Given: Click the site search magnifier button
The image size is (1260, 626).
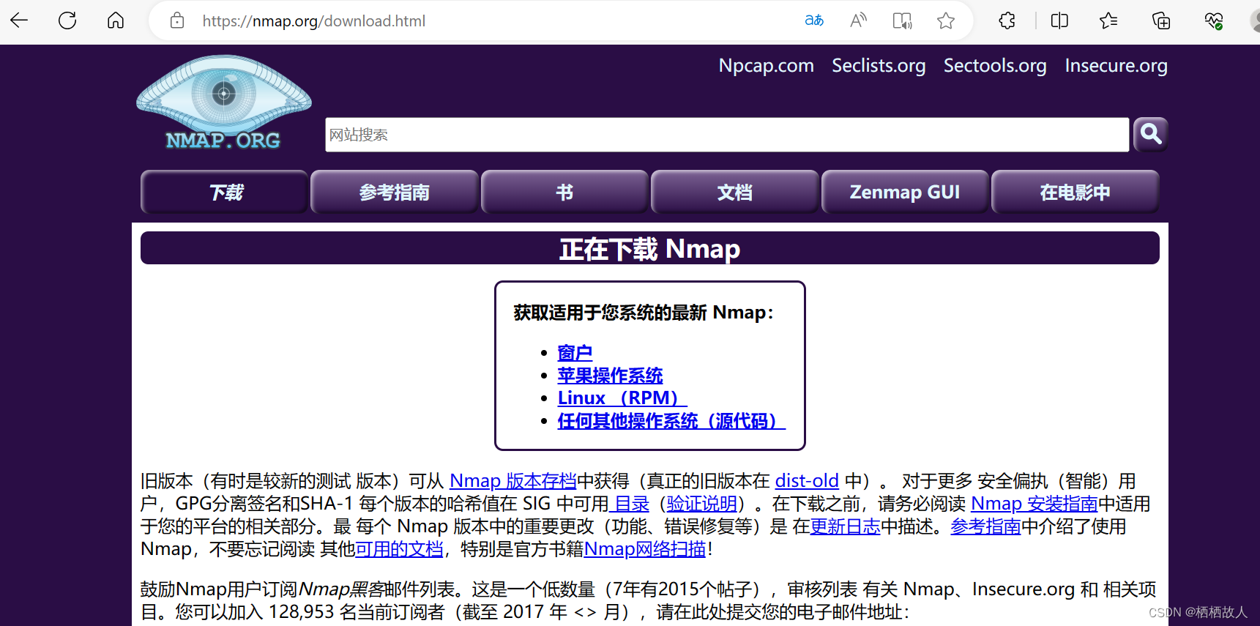Looking at the screenshot, I should coord(1150,134).
